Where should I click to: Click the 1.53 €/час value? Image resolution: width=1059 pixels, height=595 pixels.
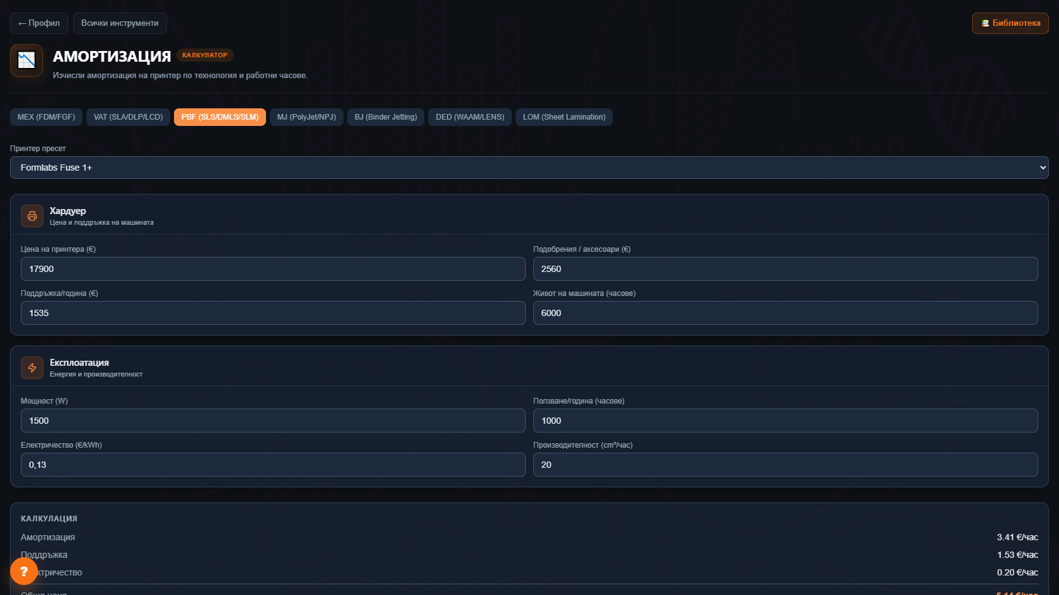1017,555
